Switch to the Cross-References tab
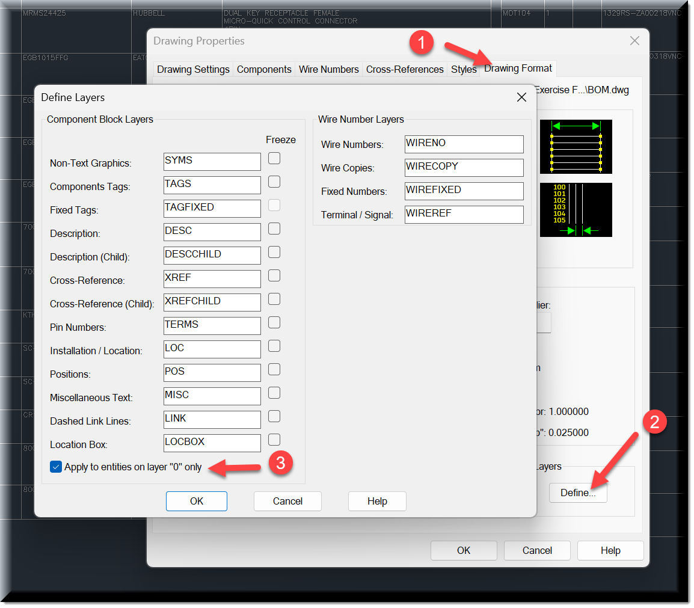694x608 pixels. 405,69
